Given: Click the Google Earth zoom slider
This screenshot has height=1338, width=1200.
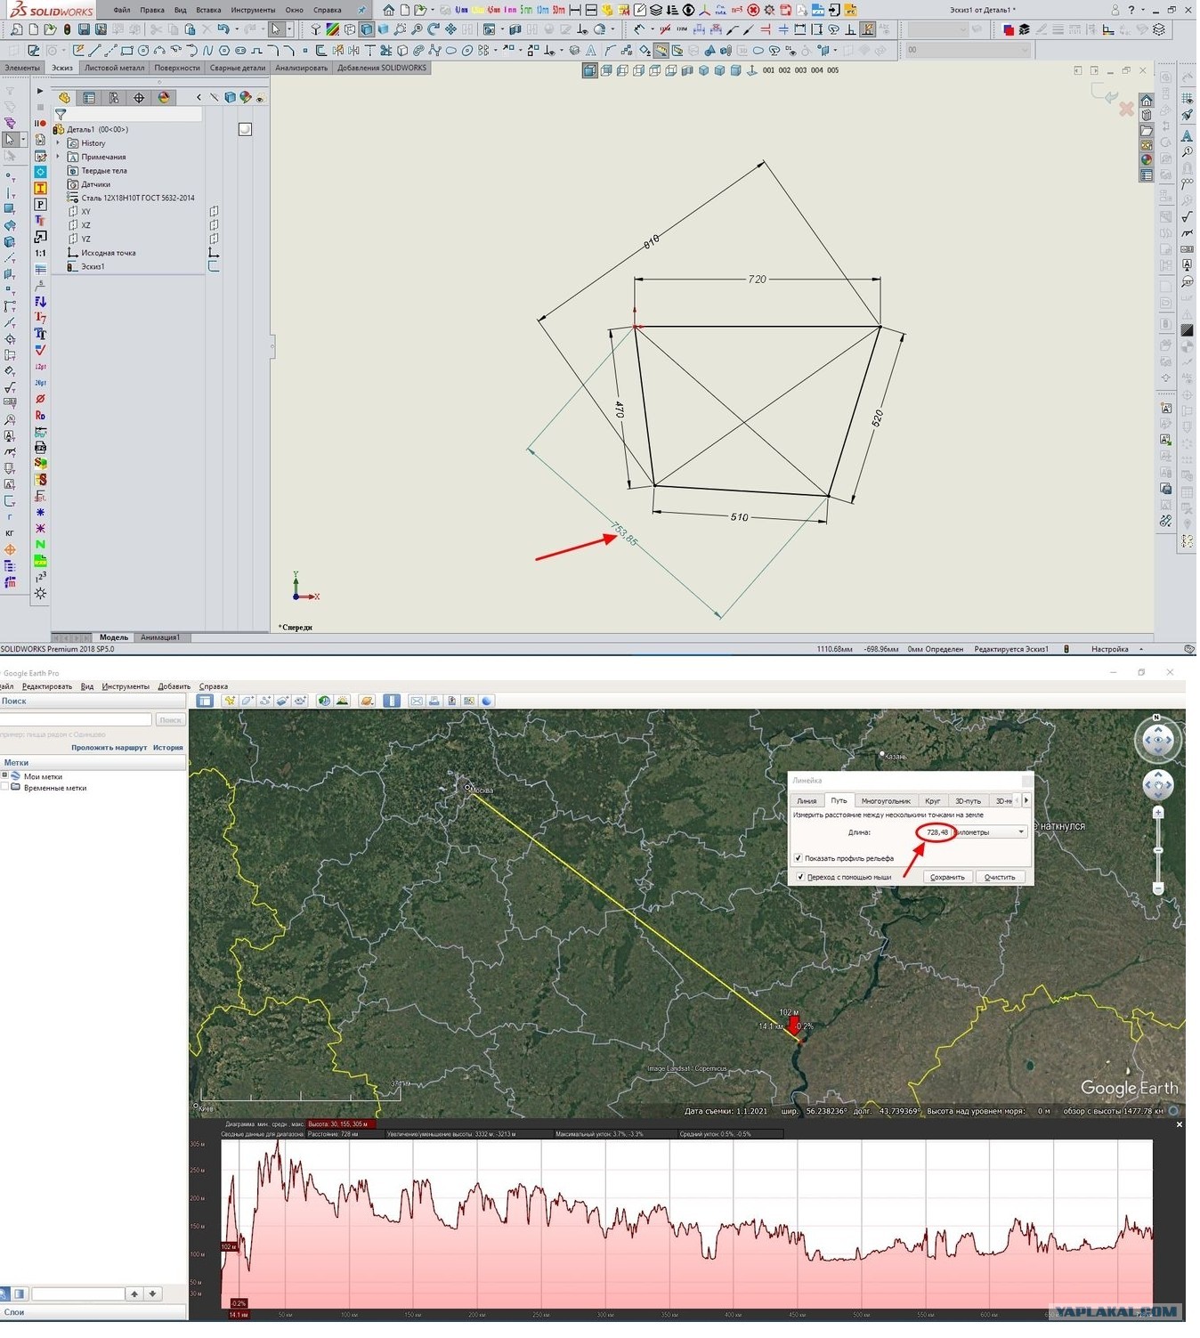Looking at the screenshot, I should pyautogui.click(x=1158, y=851).
